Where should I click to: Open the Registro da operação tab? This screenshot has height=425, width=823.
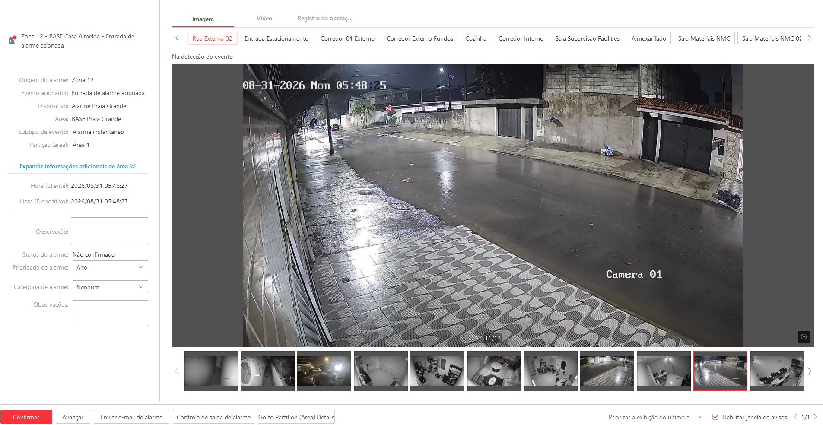325,18
